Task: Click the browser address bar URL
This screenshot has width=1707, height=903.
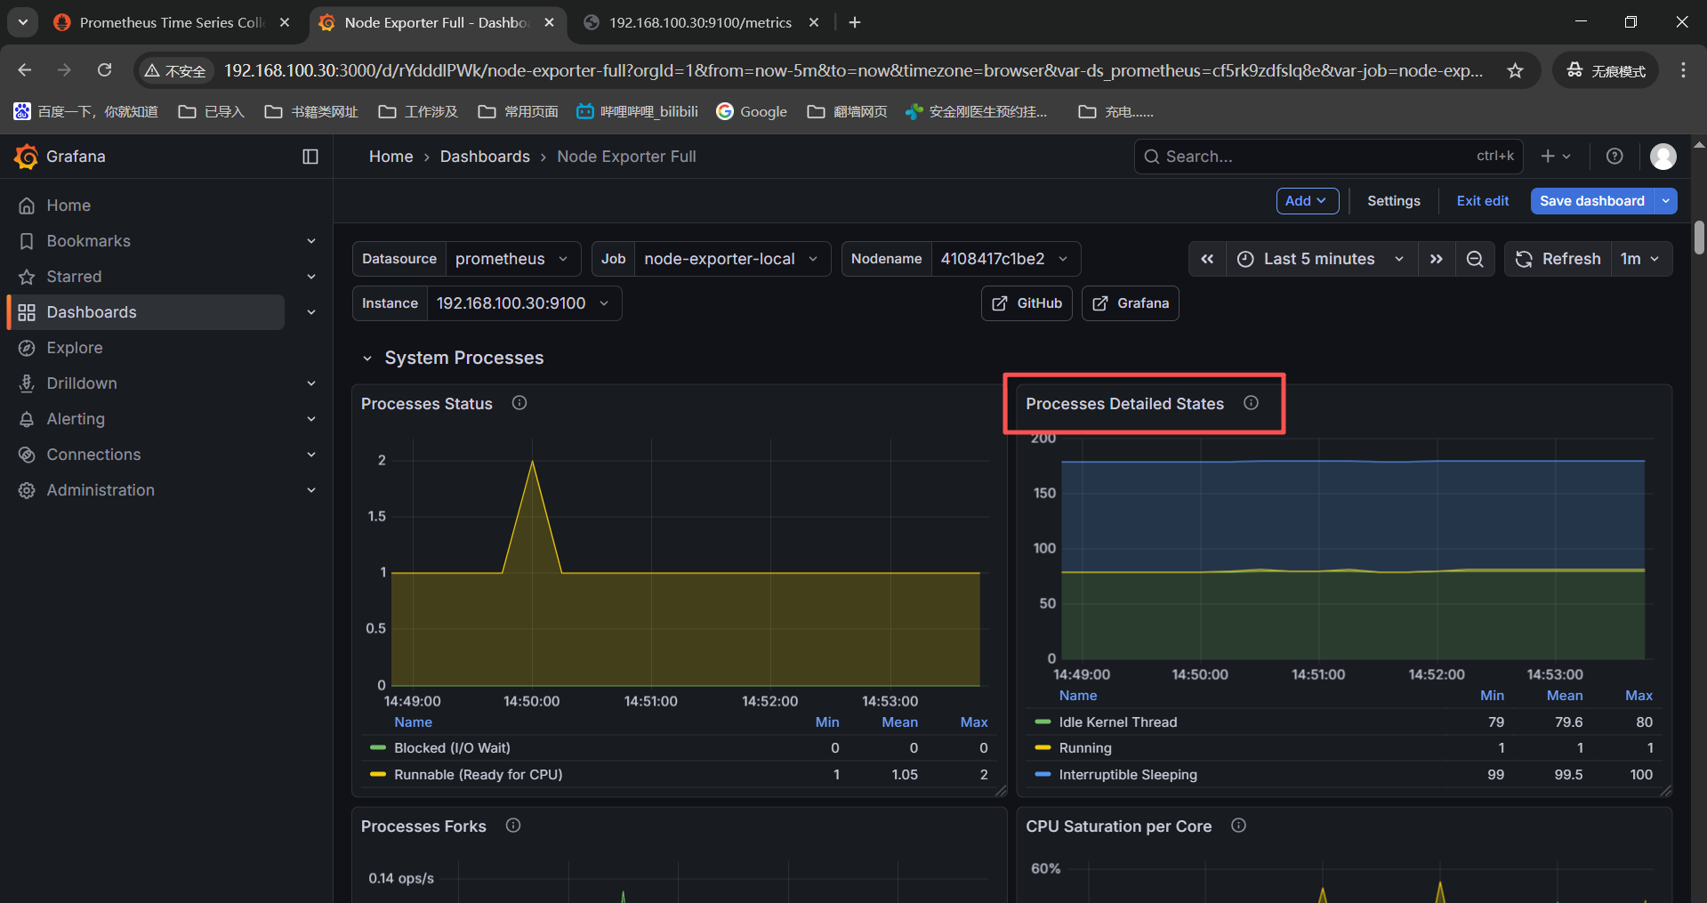Action: [x=852, y=70]
